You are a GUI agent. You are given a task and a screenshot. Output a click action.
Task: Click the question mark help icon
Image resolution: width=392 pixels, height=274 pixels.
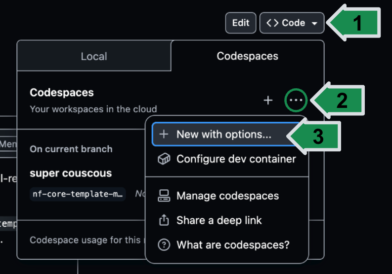(164, 244)
